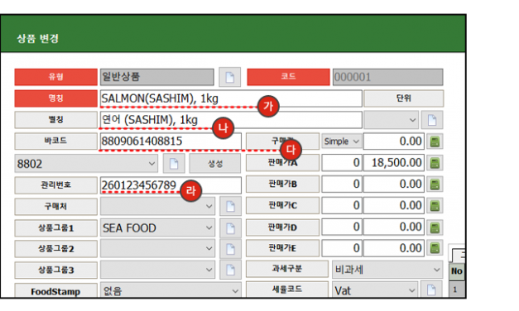Click the 판매가A price field 18,500.00

tap(393, 163)
